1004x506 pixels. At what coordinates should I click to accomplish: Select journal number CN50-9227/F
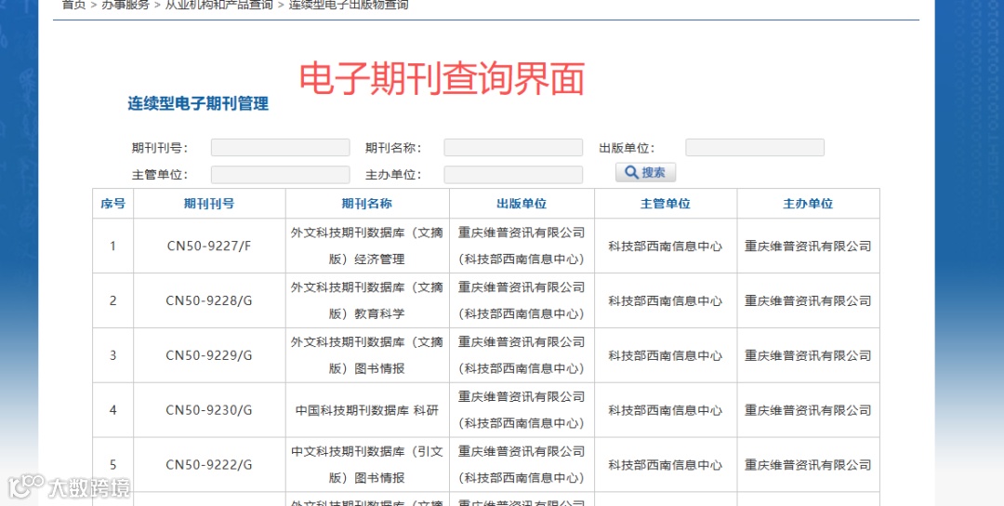209,246
